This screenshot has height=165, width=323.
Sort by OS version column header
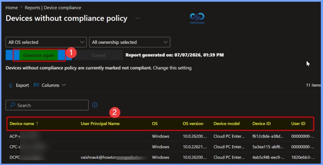pyautogui.click(x=193, y=124)
